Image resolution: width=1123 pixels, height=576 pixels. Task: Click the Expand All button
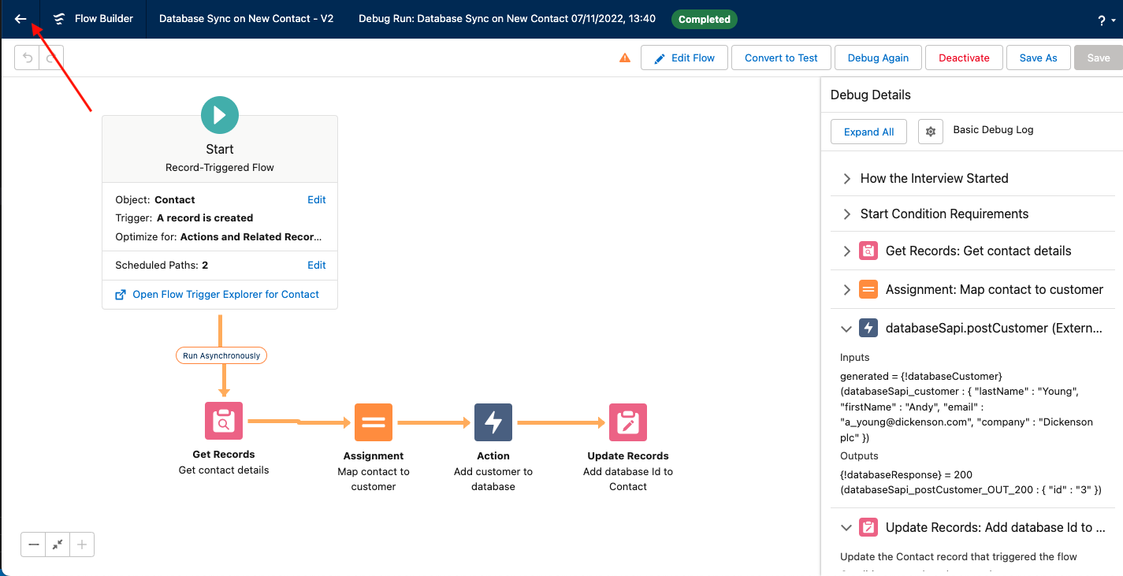point(868,132)
